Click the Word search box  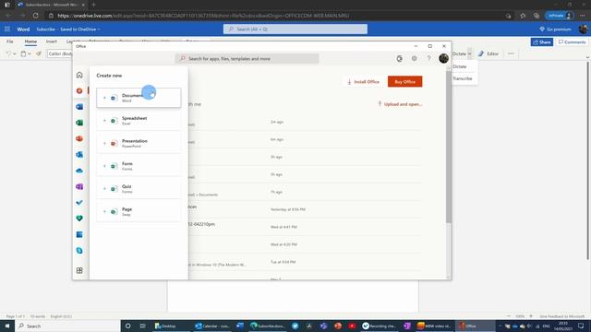click(x=295, y=29)
